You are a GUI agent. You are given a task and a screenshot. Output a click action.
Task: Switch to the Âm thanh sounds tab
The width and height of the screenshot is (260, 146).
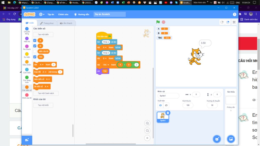coord(66,23)
